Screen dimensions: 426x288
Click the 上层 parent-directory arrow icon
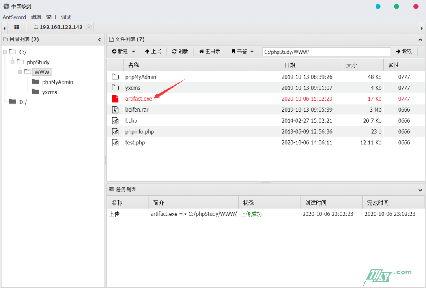coord(147,51)
